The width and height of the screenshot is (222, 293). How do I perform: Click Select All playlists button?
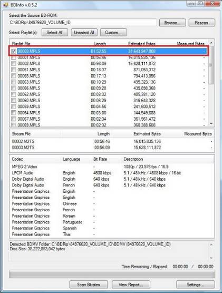tap(55, 32)
